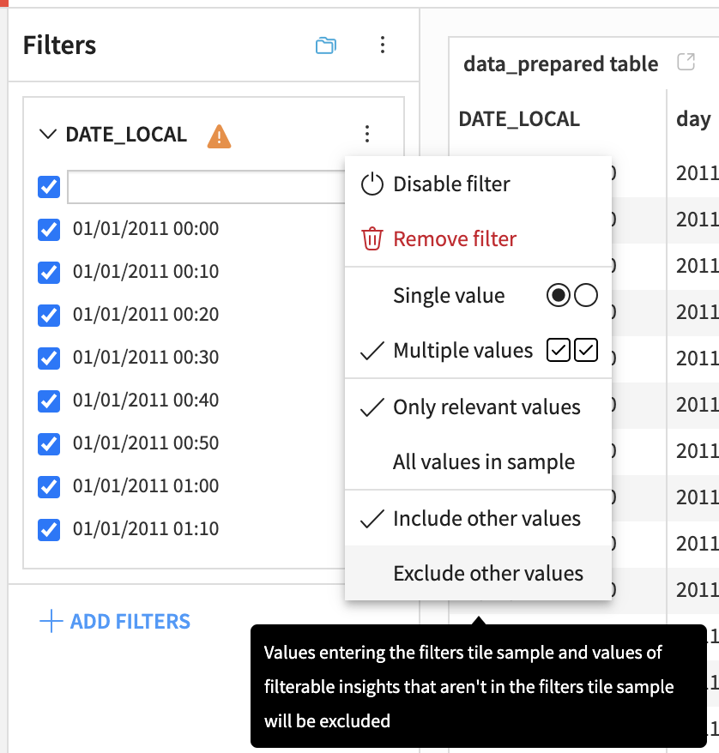Uncheck the 01/01/2011 01:00 checkbox
719x753 pixels.
(49, 487)
